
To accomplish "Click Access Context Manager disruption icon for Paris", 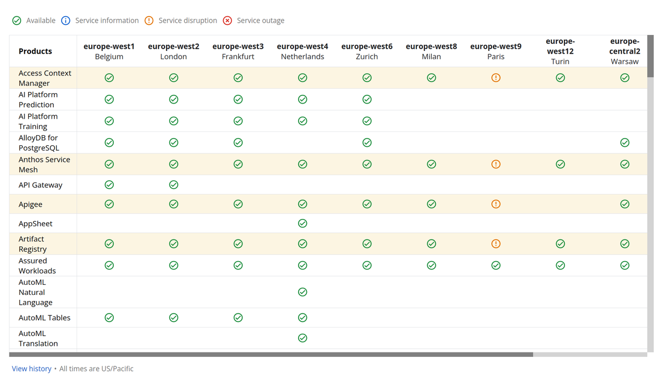I will [x=496, y=78].
